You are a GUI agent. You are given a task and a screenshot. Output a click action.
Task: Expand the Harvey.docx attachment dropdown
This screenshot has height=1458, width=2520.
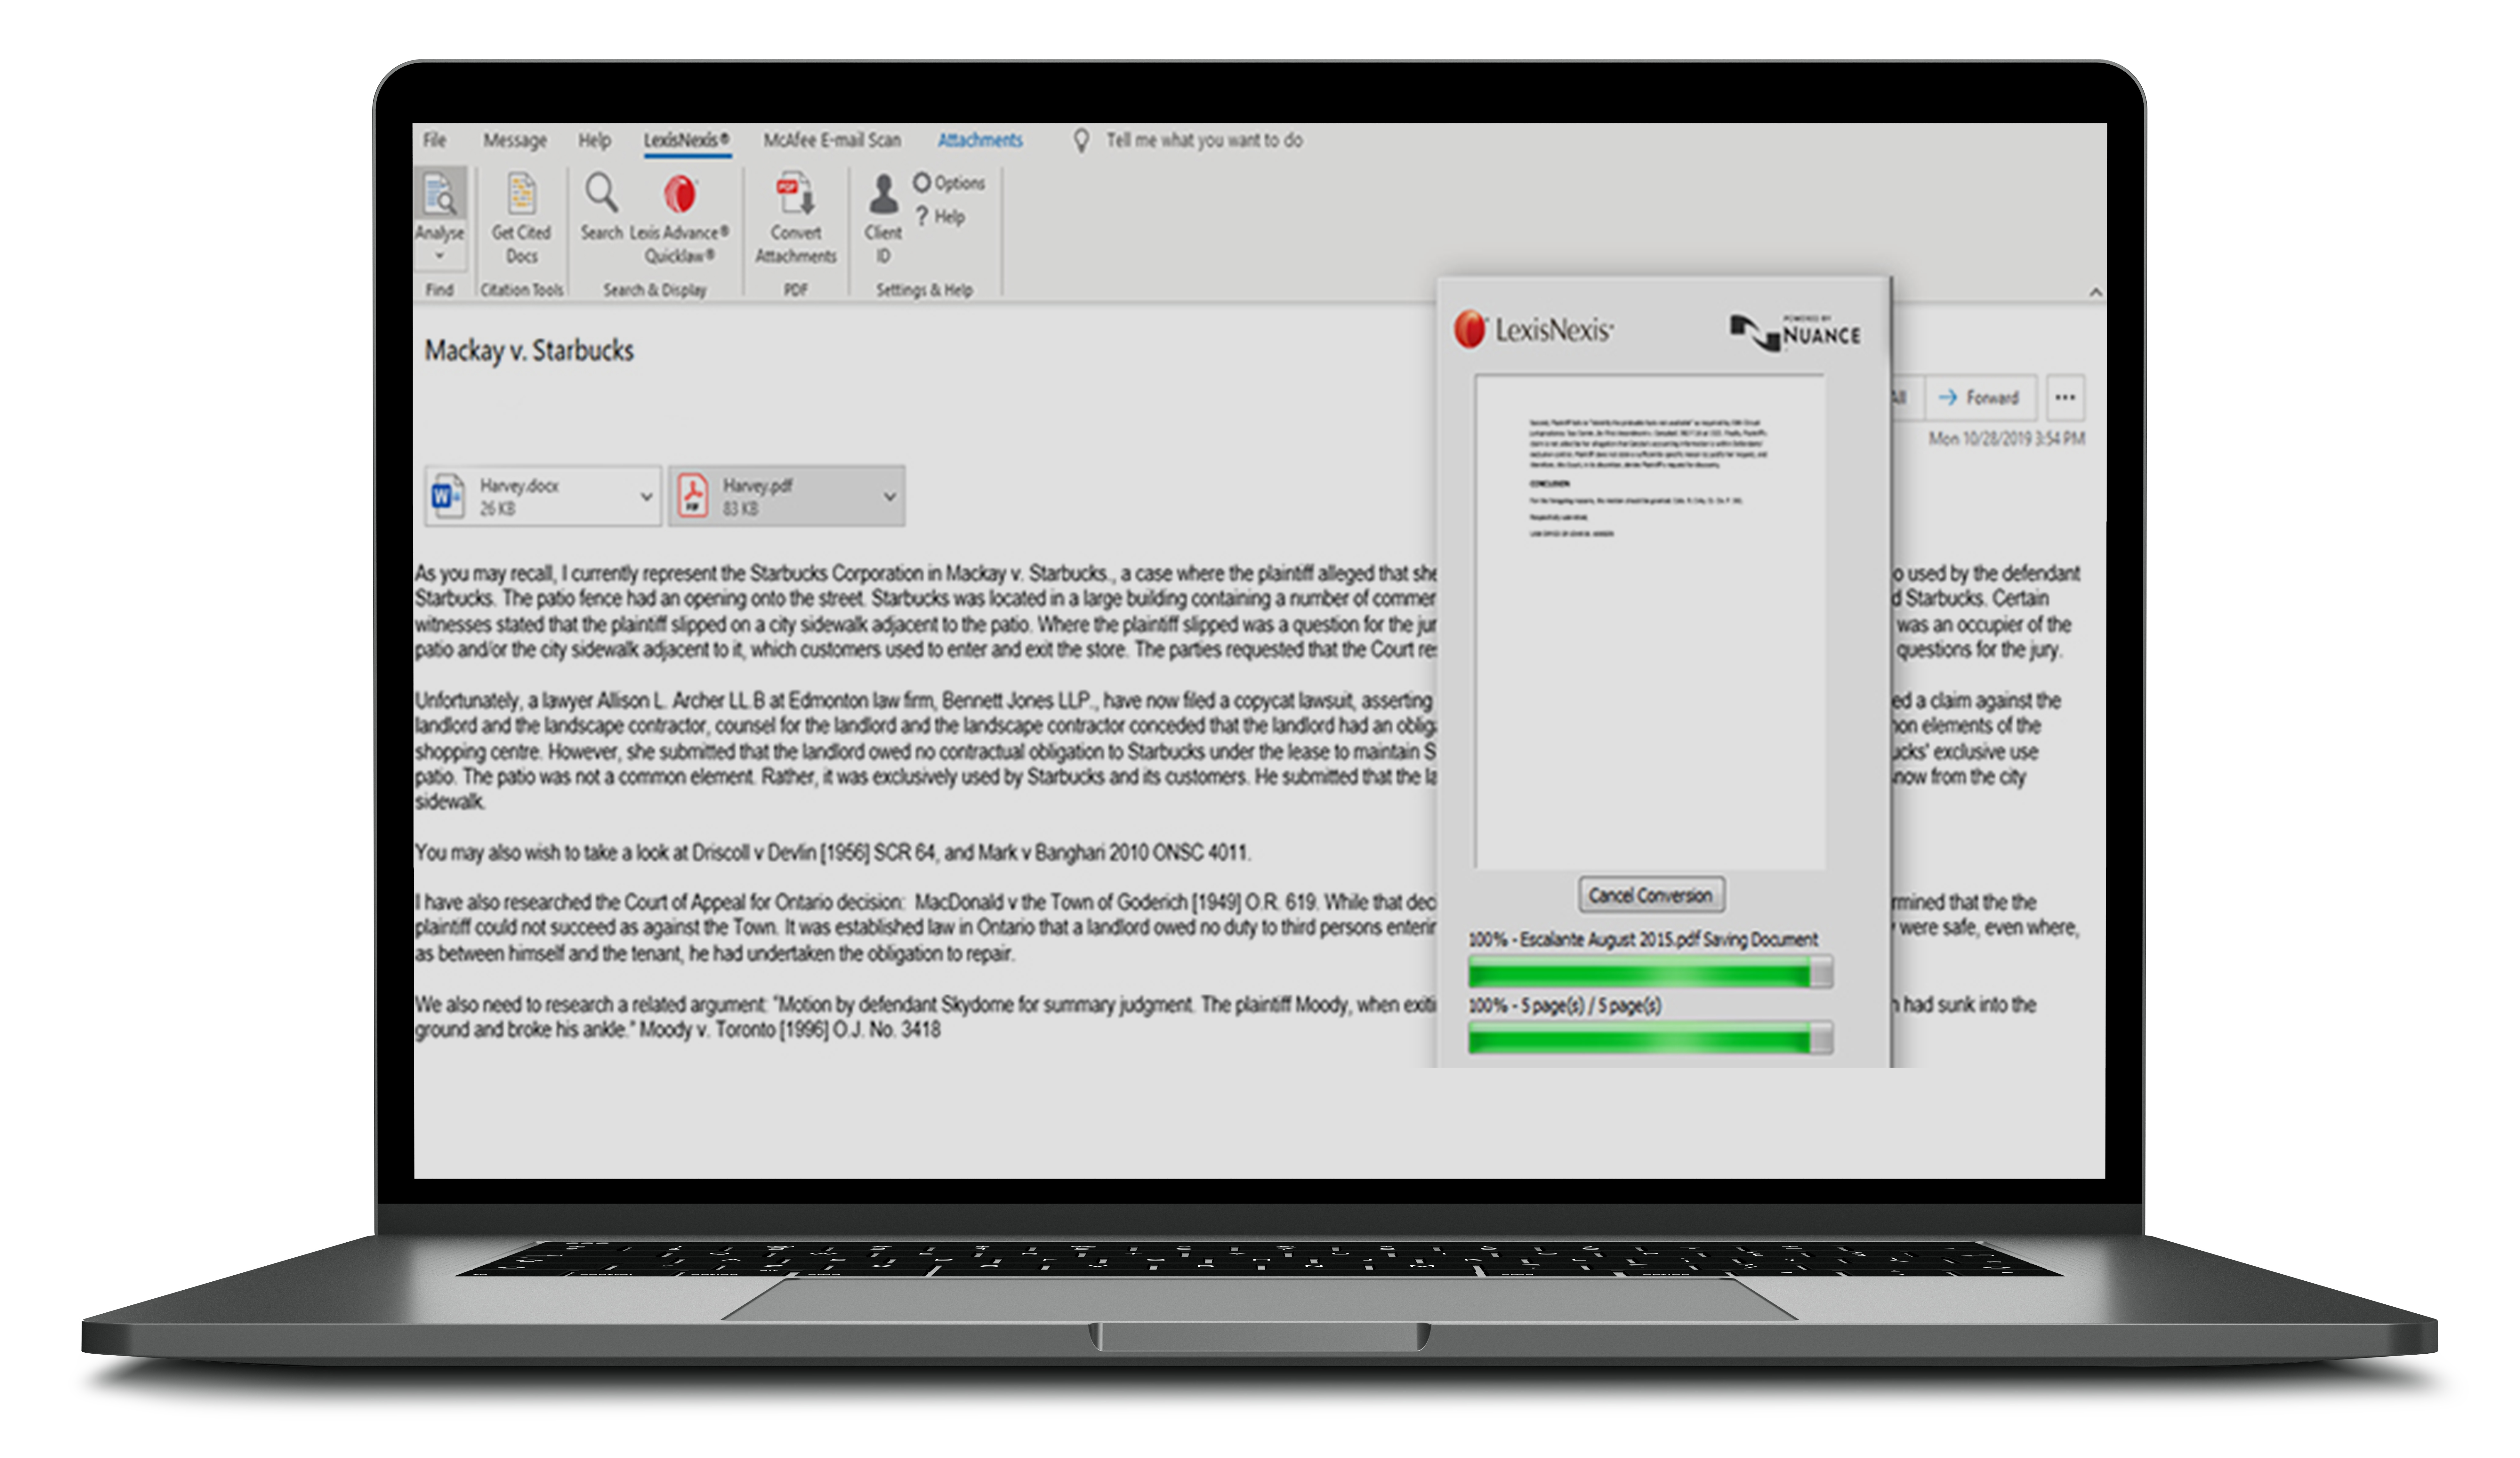click(646, 497)
